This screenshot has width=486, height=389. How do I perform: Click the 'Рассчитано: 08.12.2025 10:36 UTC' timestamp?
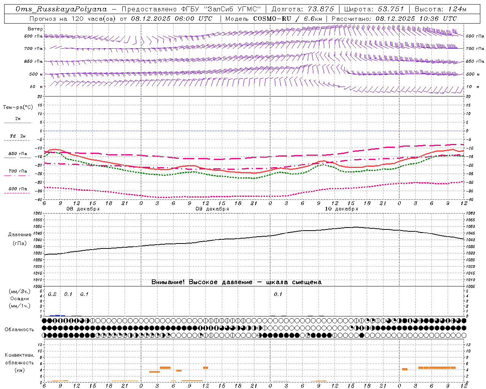point(394,19)
